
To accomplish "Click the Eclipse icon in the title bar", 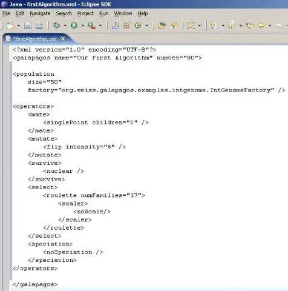I will coord(4,4).
